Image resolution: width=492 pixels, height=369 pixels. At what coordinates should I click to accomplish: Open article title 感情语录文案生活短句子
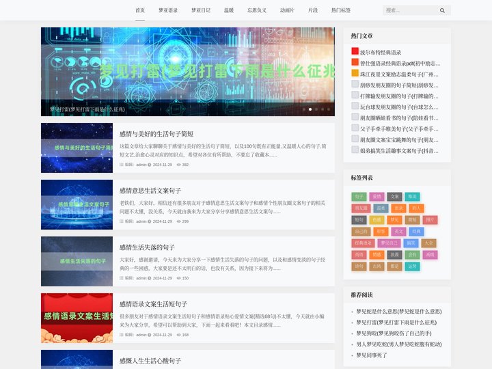[153, 304]
